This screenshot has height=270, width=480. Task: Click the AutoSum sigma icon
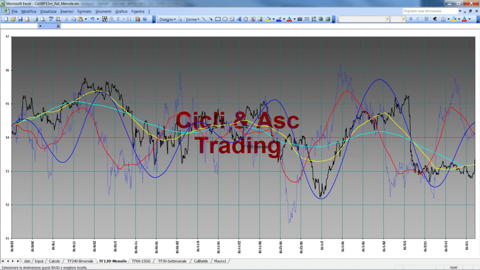point(118,19)
